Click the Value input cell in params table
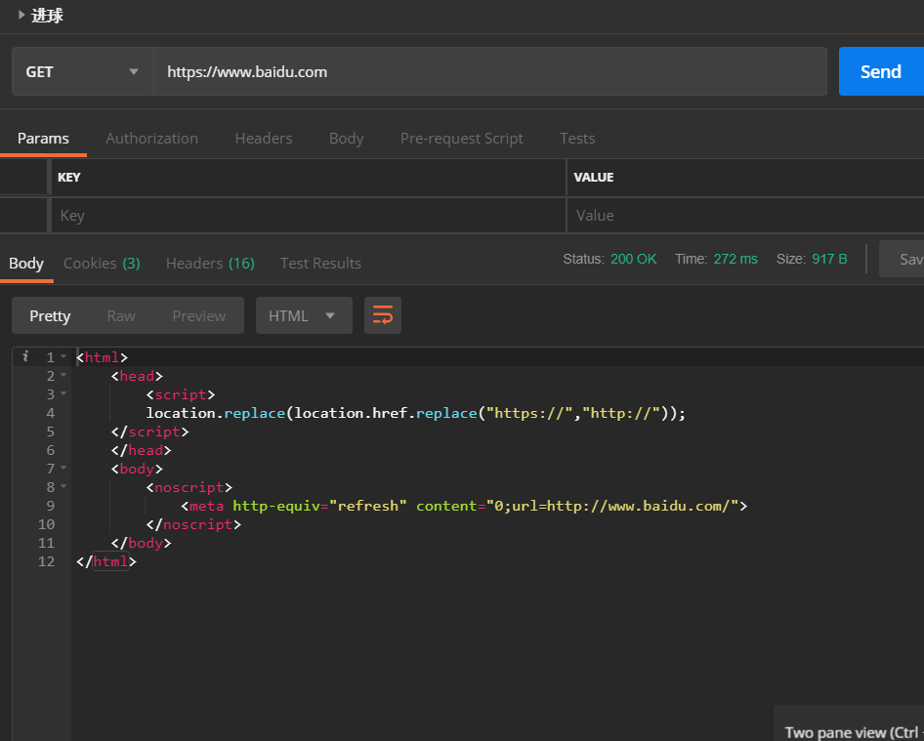Viewport: 924px width, 741px height. point(745,216)
